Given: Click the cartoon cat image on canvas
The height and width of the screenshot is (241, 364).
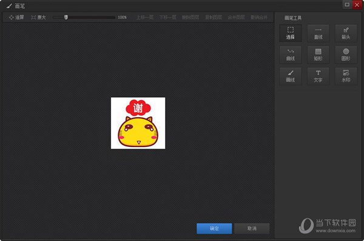Looking at the screenshot, I should pos(138,123).
